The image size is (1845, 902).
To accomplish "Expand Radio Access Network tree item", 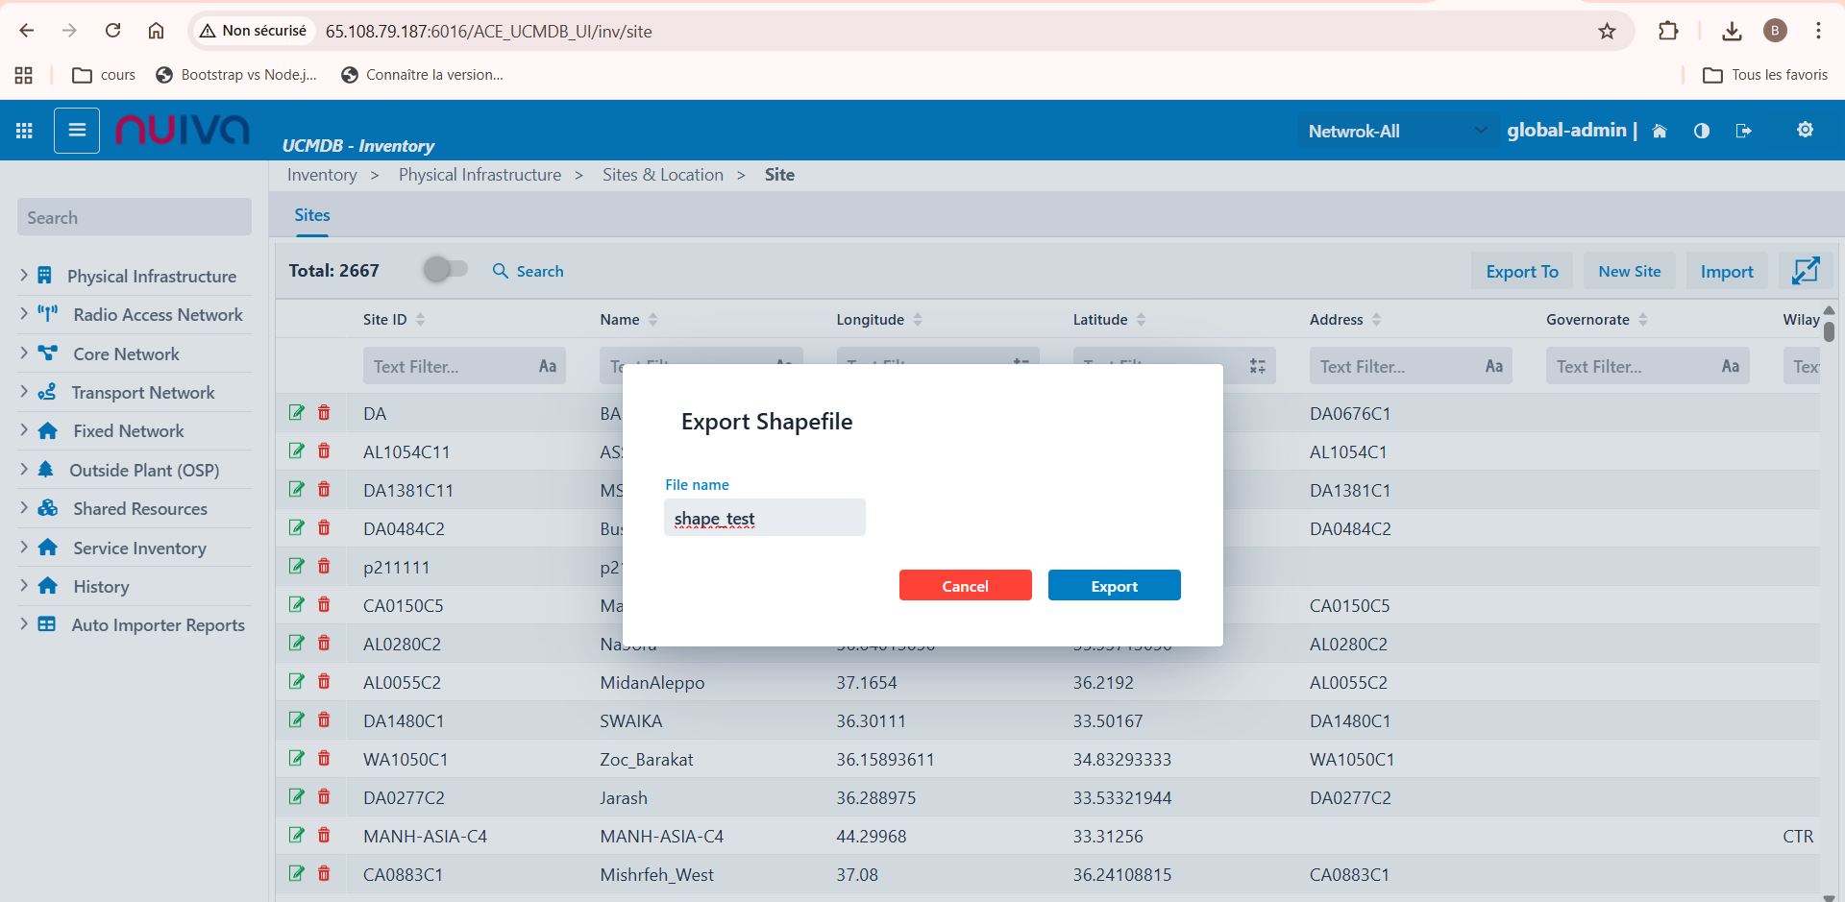I will pyautogui.click(x=24, y=314).
